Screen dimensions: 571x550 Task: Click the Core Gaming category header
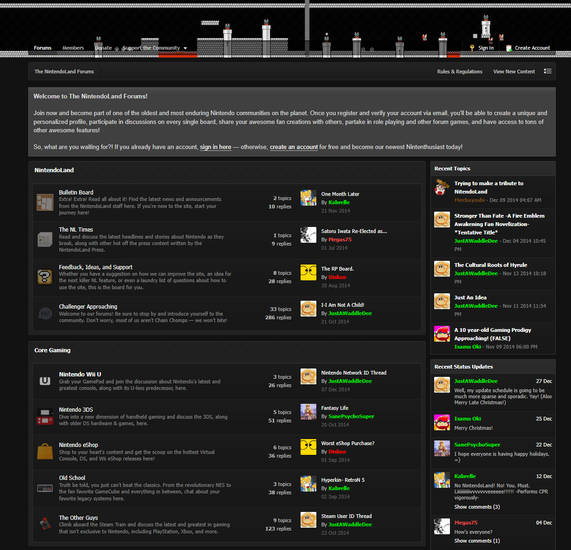click(52, 350)
